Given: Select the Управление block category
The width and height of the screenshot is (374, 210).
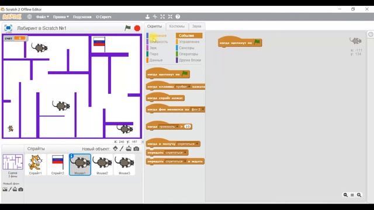Looking at the screenshot, I should tap(189, 41).
